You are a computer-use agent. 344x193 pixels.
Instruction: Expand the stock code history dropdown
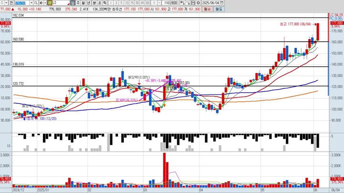tap(32, 3)
